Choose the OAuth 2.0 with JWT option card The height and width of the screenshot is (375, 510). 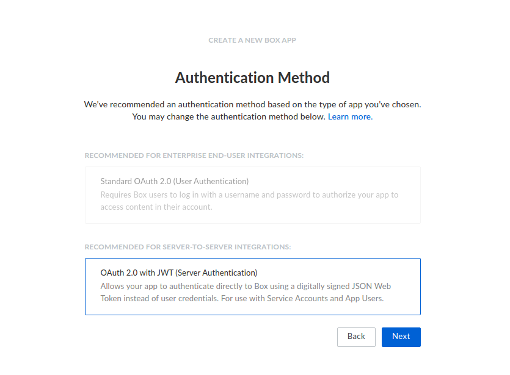click(x=252, y=286)
